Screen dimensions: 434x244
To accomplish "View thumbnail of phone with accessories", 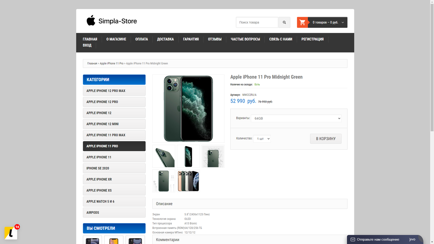I will pyautogui.click(x=164, y=181).
